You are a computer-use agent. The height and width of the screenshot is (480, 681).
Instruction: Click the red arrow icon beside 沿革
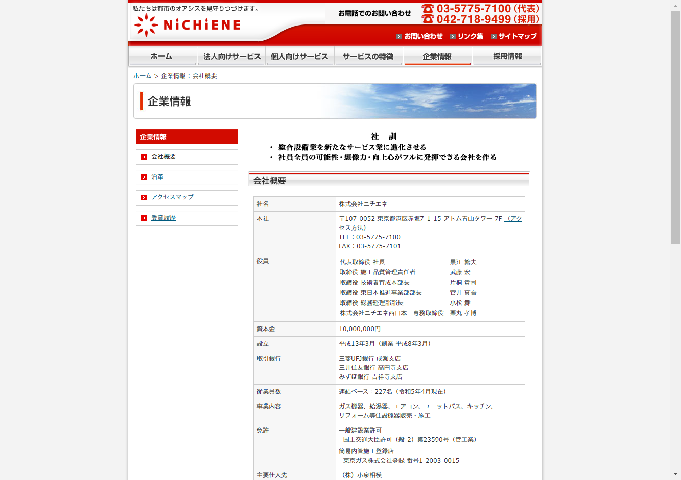pos(144,177)
